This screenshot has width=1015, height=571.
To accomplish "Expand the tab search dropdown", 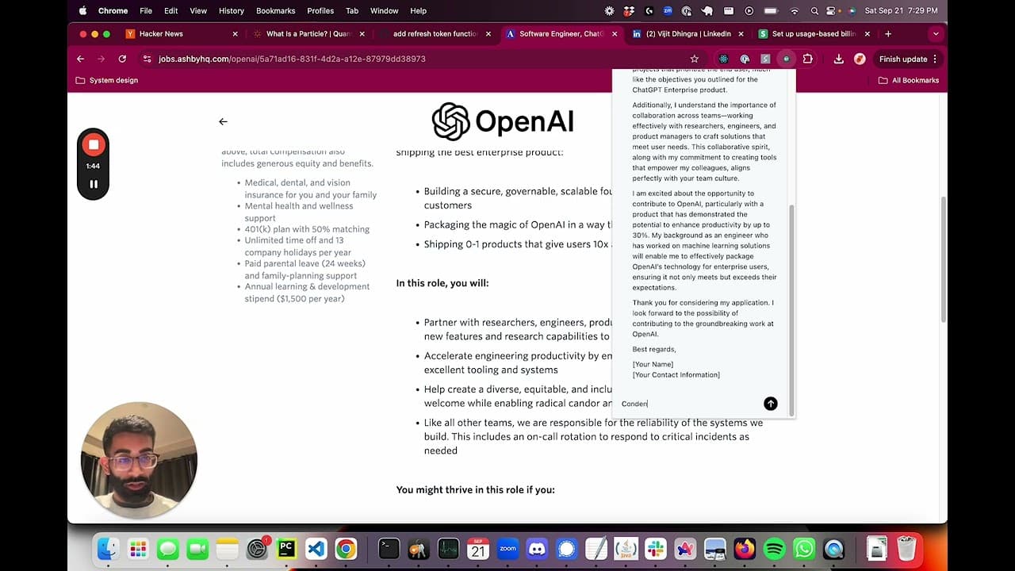I will [936, 34].
